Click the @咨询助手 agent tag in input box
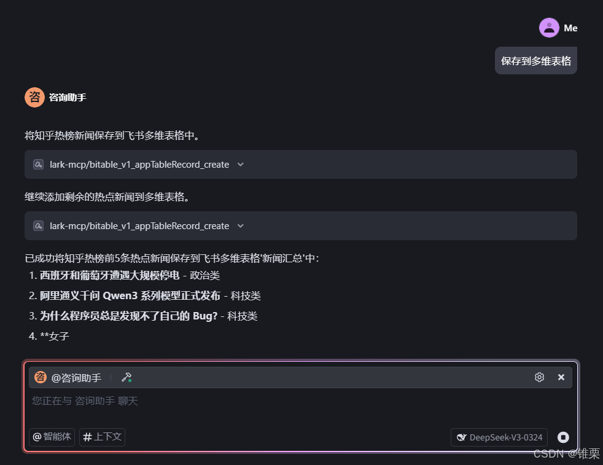This screenshot has width=603, height=465. click(x=68, y=377)
